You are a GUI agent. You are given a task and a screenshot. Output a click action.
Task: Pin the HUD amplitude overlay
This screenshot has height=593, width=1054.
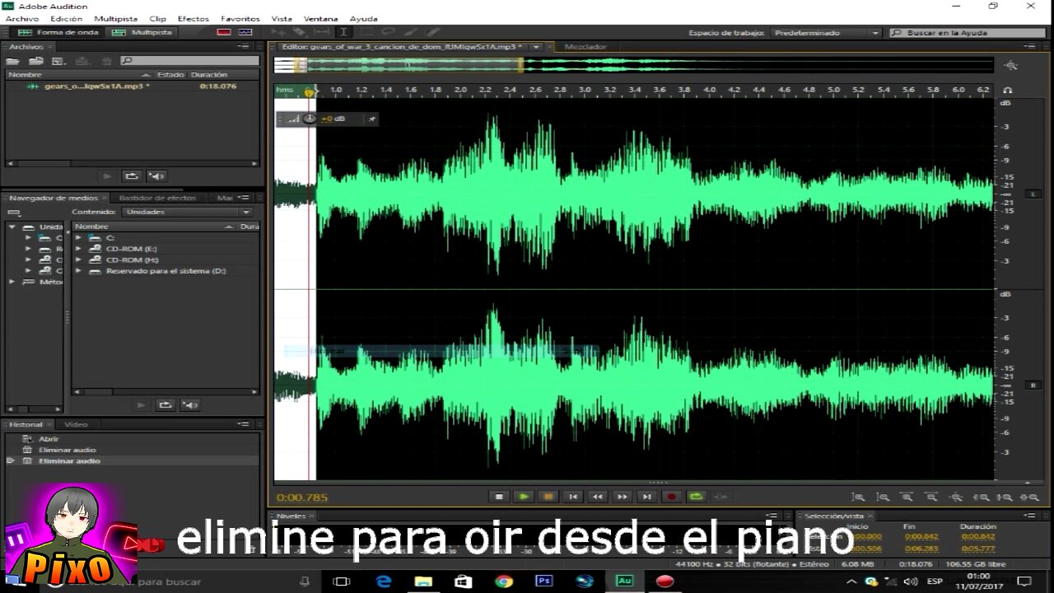coord(372,119)
